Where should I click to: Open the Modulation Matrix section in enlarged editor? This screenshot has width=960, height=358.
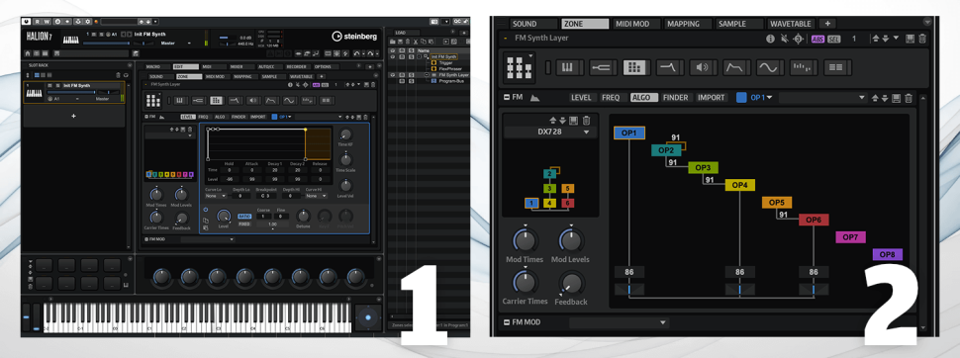[837, 67]
